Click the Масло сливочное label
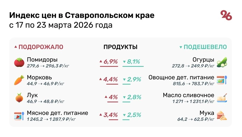Screen dimensions: 242x137 [x=188, y=95]
